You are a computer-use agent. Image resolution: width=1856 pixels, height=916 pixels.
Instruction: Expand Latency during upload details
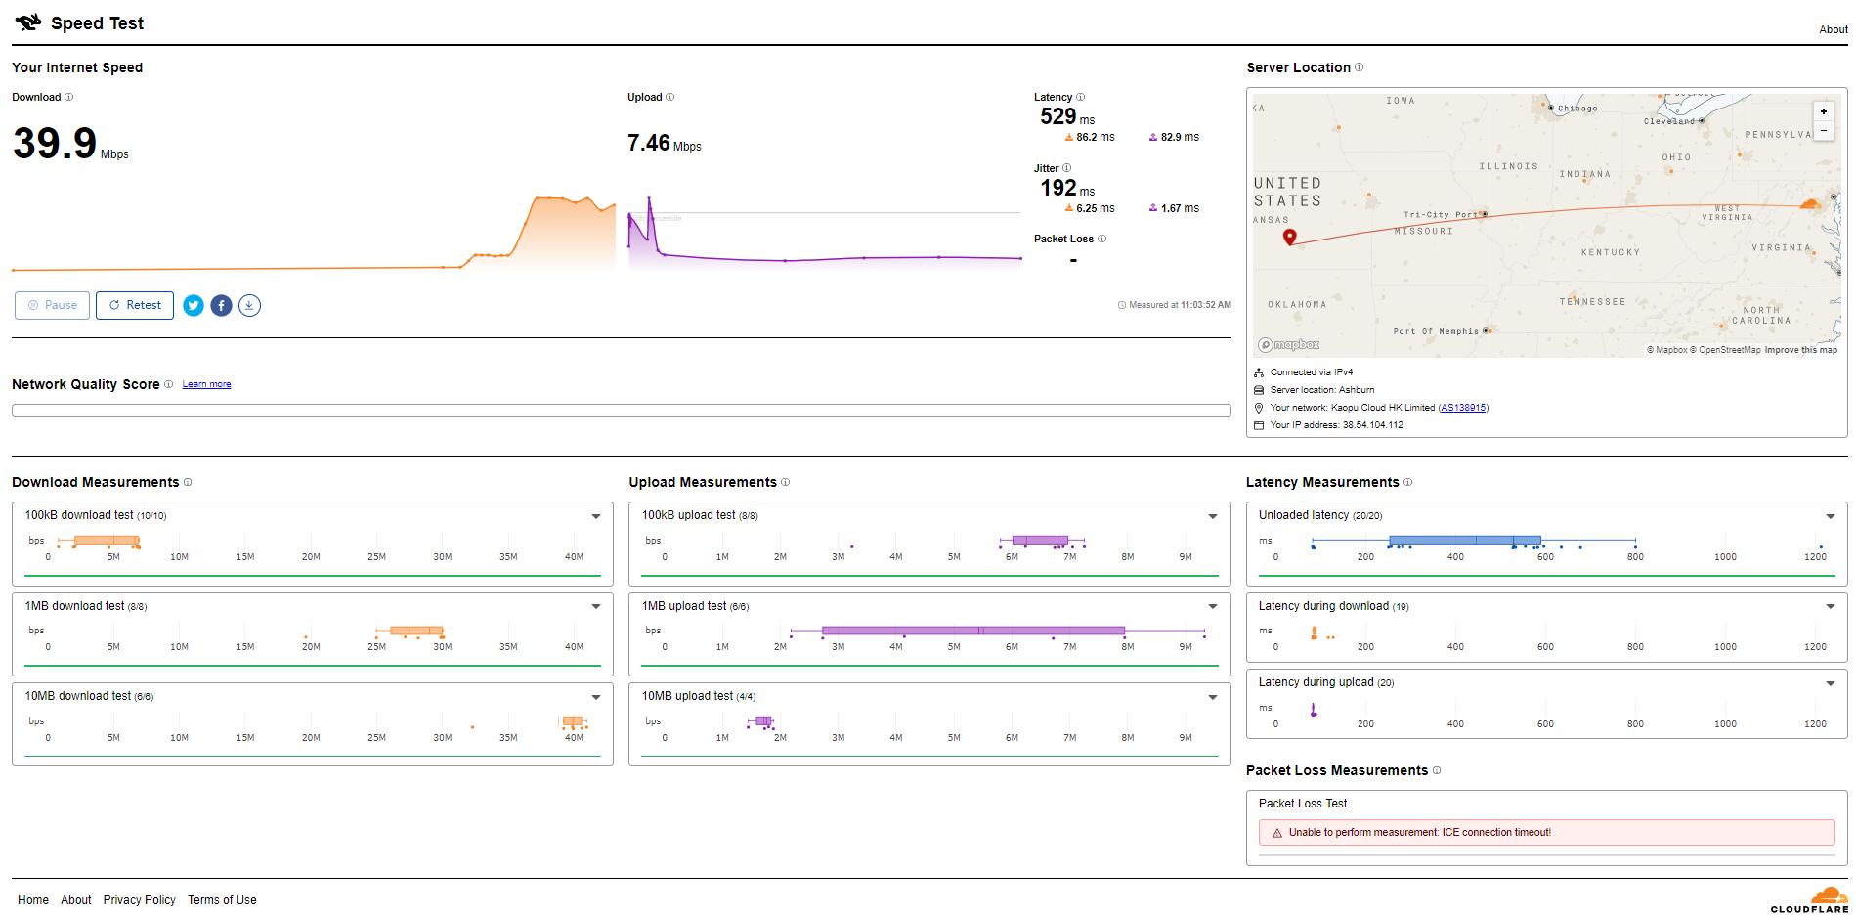(1830, 683)
